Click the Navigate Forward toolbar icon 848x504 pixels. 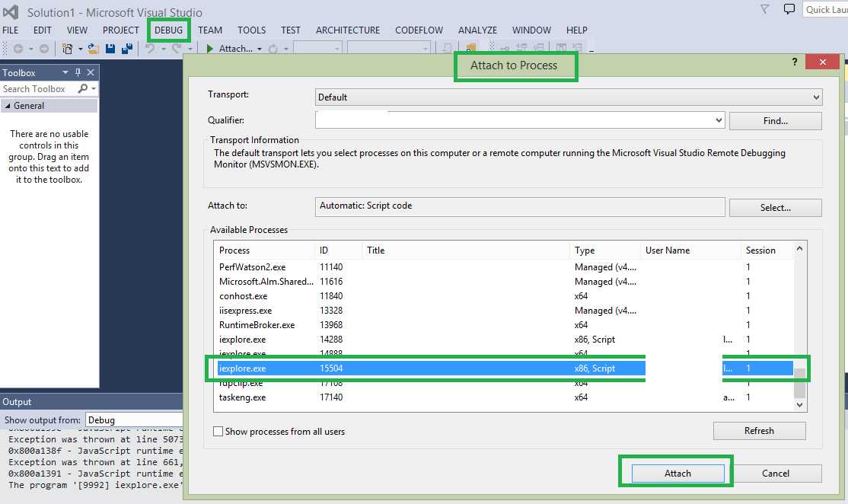44,49
